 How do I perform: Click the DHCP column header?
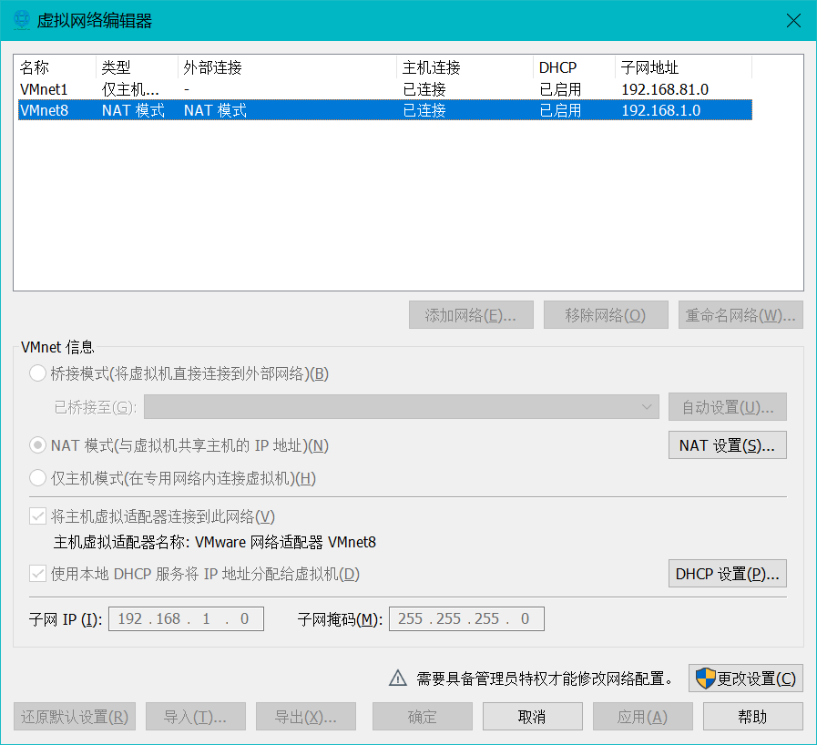point(574,67)
